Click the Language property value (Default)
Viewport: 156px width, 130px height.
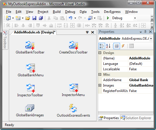[x=141, y=64]
